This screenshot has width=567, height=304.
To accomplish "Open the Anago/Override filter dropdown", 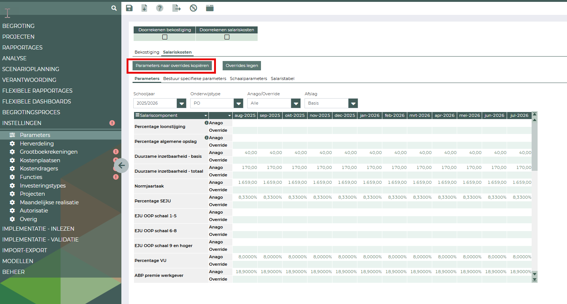I will (x=296, y=103).
